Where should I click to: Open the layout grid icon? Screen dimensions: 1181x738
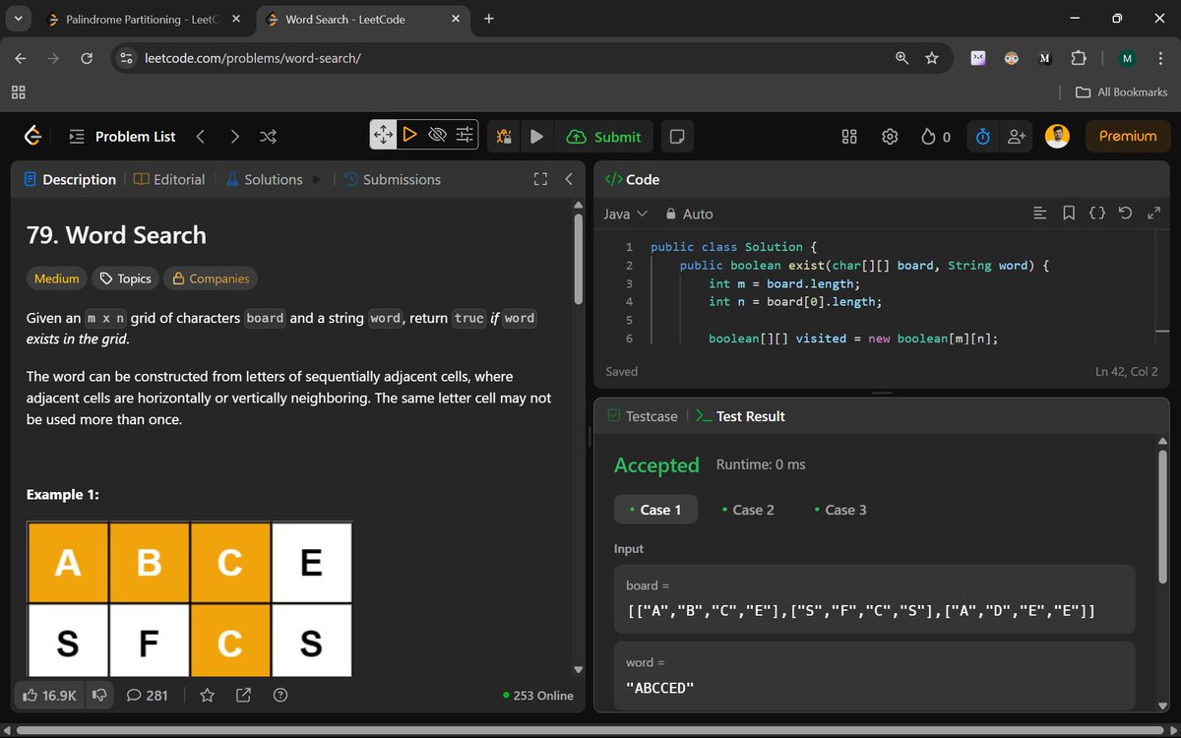pos(849,137)
